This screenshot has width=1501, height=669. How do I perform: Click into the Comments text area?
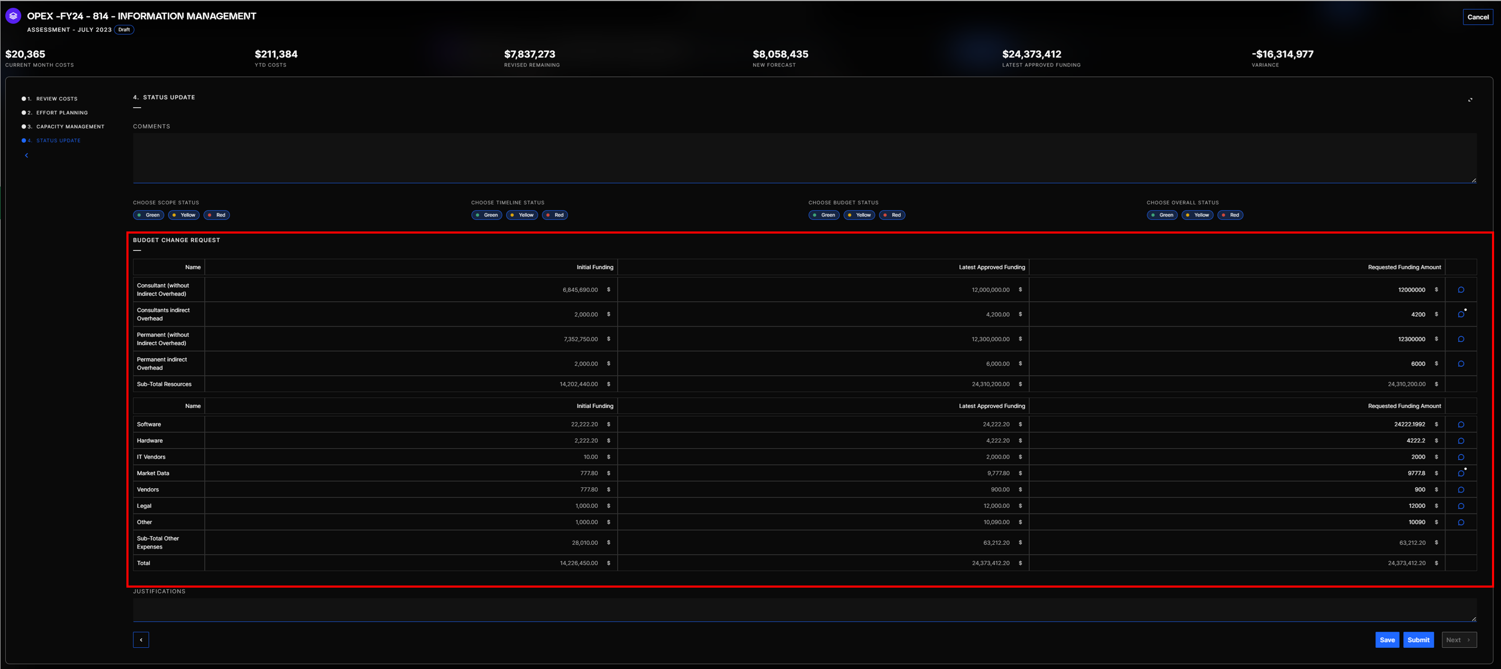pyautogui.click(x=804, y=157)
